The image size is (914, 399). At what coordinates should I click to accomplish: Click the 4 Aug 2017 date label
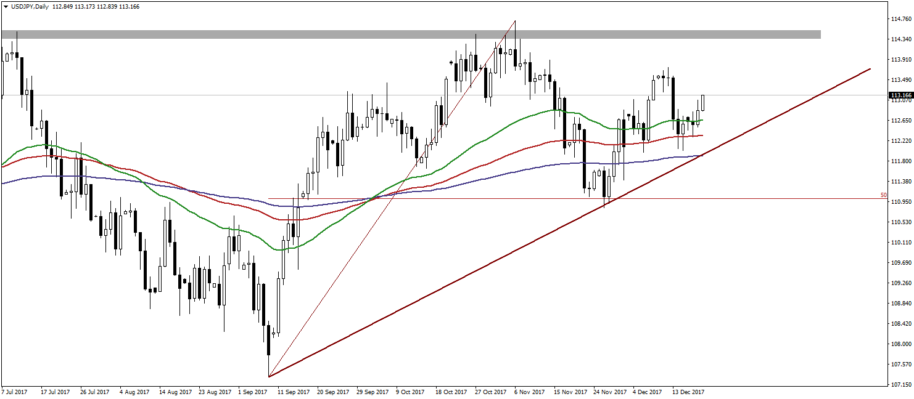click(134, 392)
